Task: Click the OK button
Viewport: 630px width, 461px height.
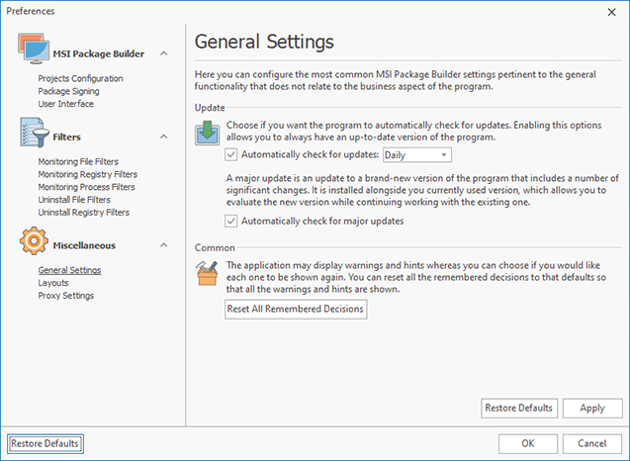Action: click(x=528, y=443)
